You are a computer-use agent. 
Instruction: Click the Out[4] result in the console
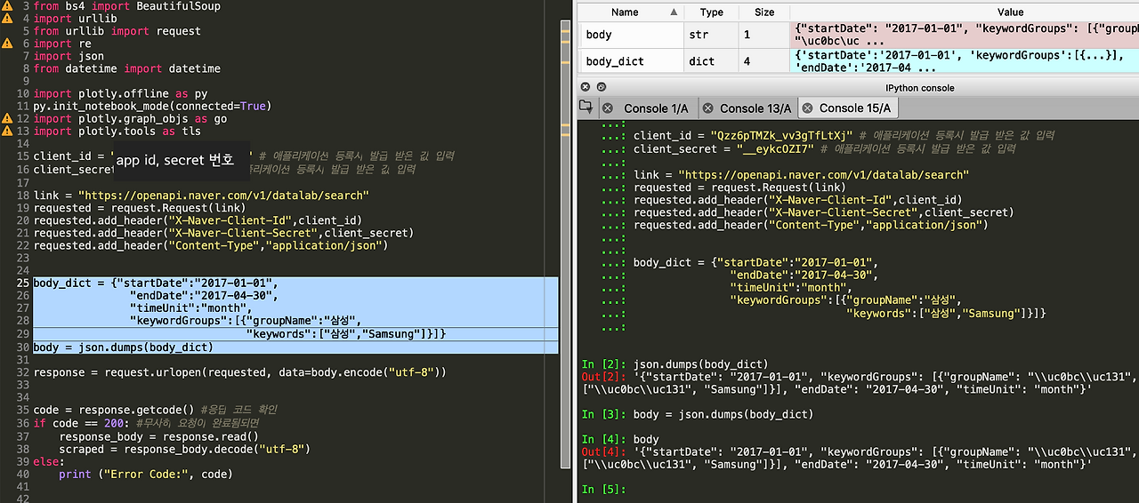(860, 458)
